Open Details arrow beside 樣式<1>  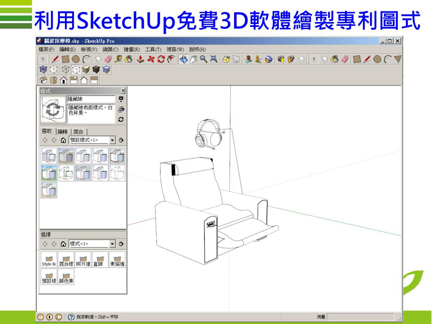tap(121, 244)
